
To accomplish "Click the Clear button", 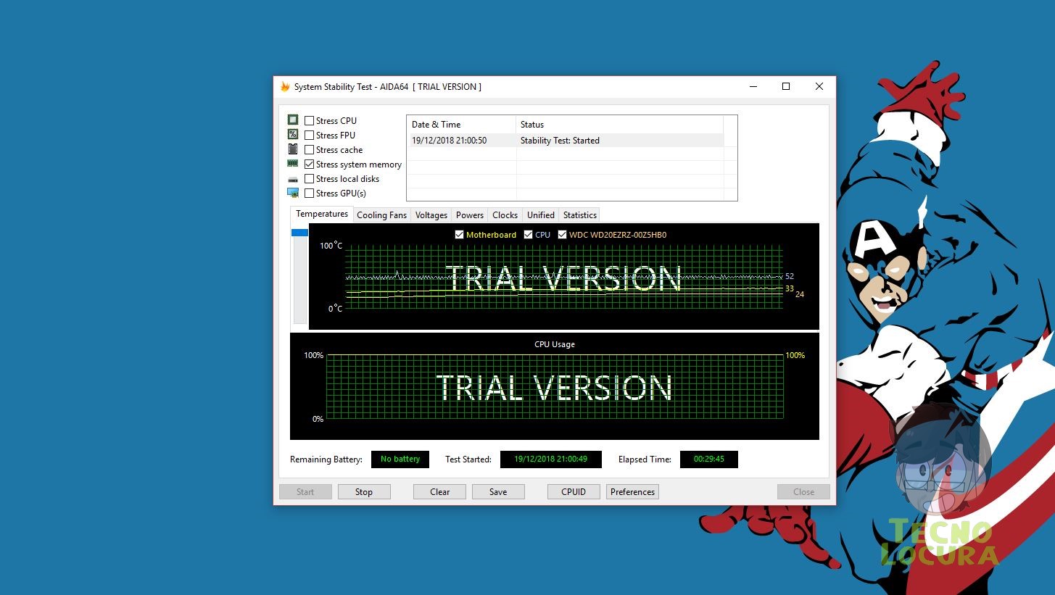I will (440, 492).
